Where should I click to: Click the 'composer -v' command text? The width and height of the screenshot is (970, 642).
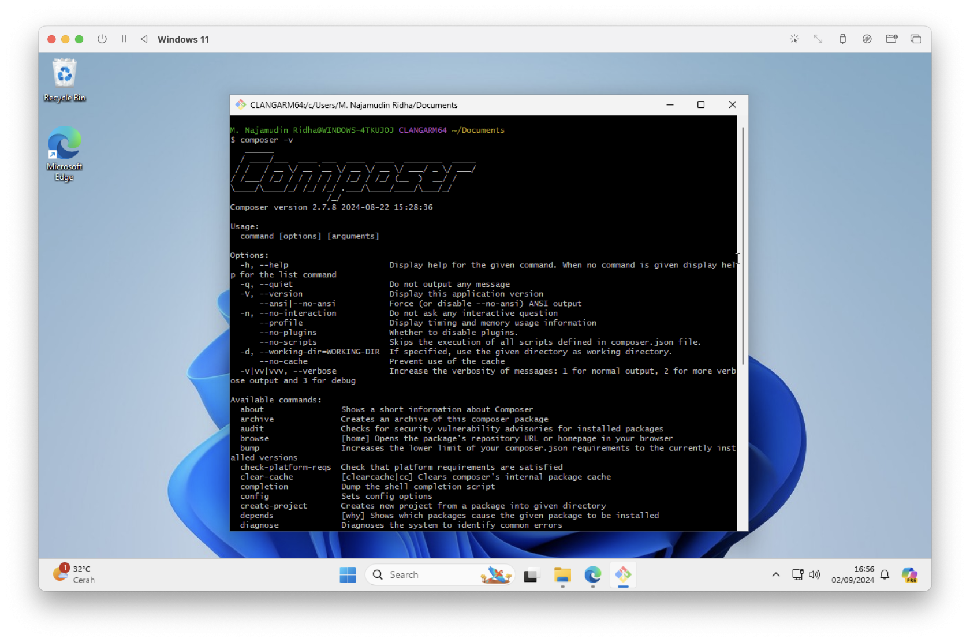click(x=266, y=140)
